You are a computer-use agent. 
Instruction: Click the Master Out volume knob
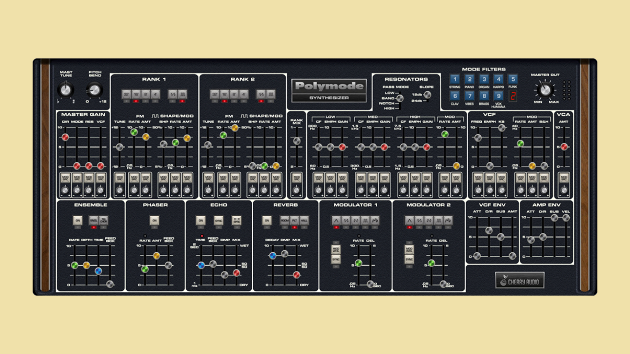tap(545, 90)
